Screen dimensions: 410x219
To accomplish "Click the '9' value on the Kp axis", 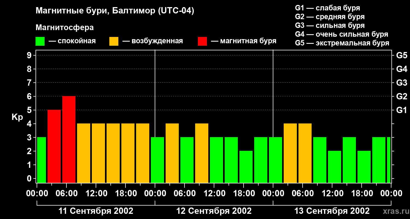I will coord(30,55).
